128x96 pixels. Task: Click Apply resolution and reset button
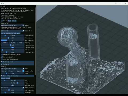pos(11,33)
